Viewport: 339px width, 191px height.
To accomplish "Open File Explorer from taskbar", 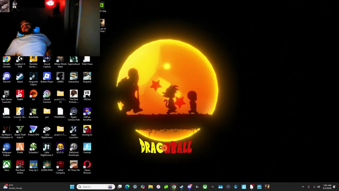I will [x=150, y=187].
